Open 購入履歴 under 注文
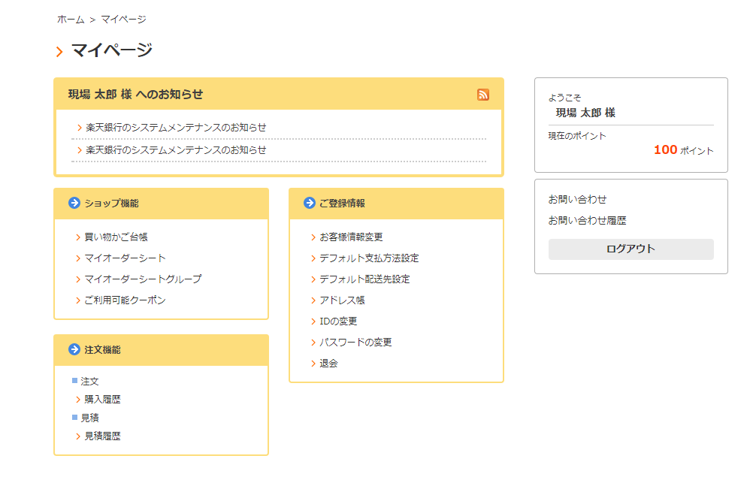 [102, 400]
